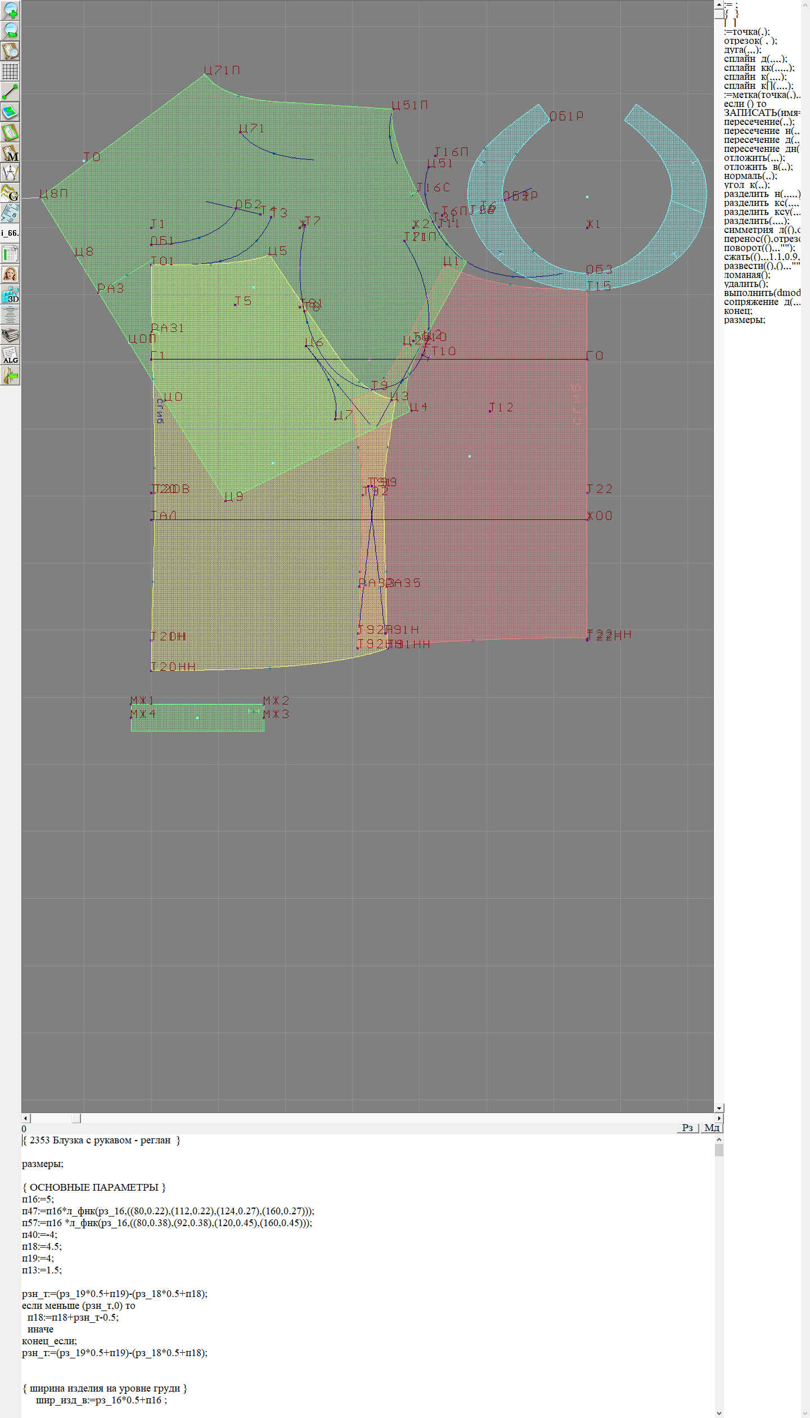This screenshot has height=1418, width=810.
Task: Insert the 'сплайн д(,,,,);' command
Action: tap(755, 59)
